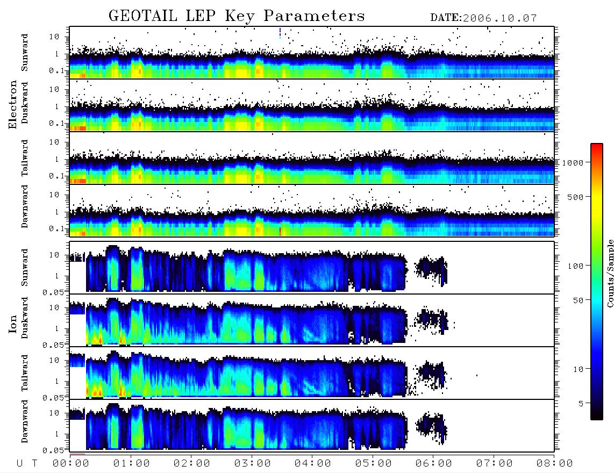The image size is (614, 473).
Task: Click the Counts/Sample color bar
Action: pos(597,282)
